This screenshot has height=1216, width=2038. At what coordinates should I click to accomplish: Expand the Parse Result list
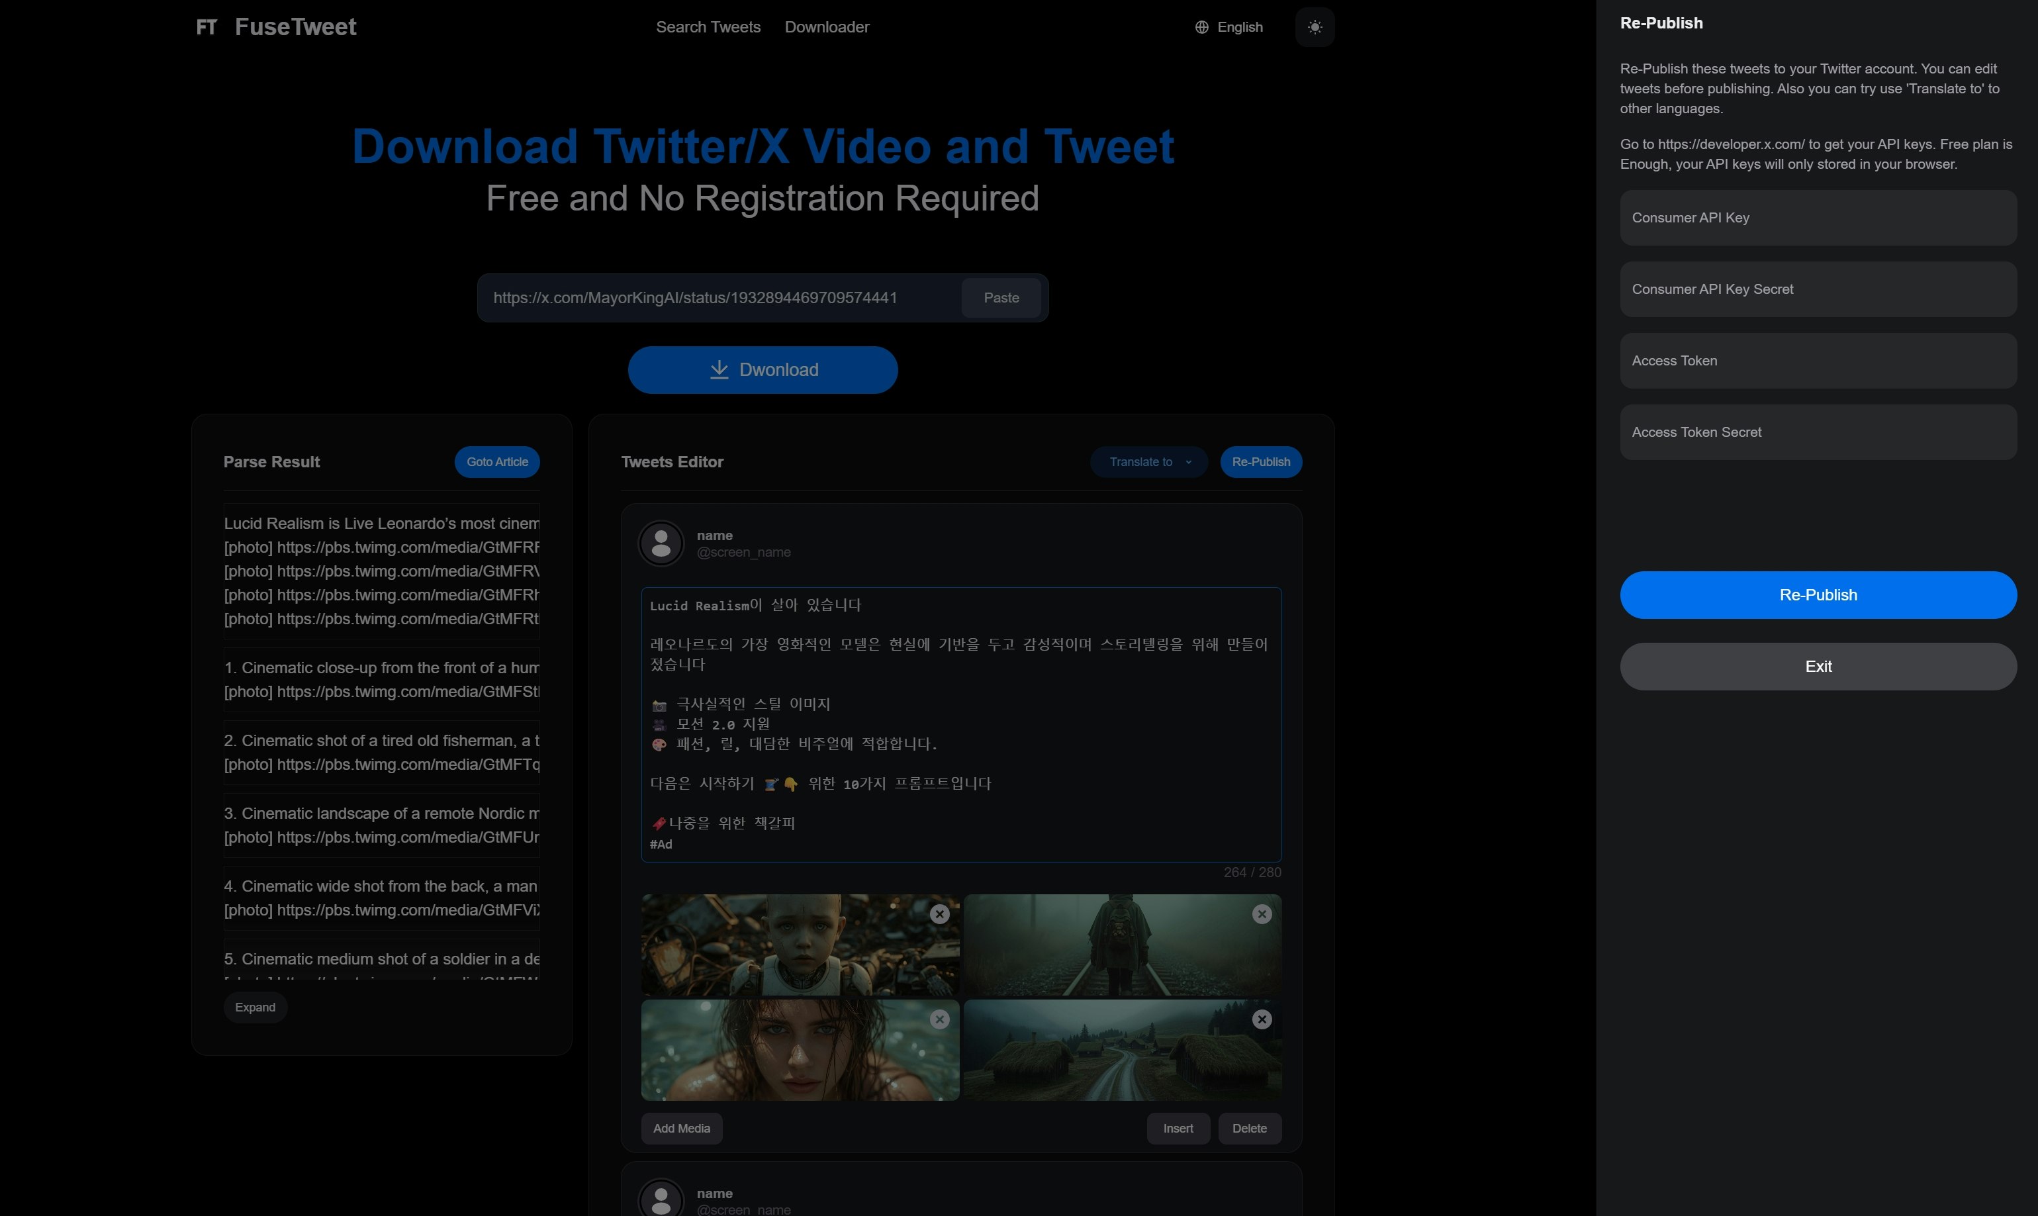pos(255,1007)
